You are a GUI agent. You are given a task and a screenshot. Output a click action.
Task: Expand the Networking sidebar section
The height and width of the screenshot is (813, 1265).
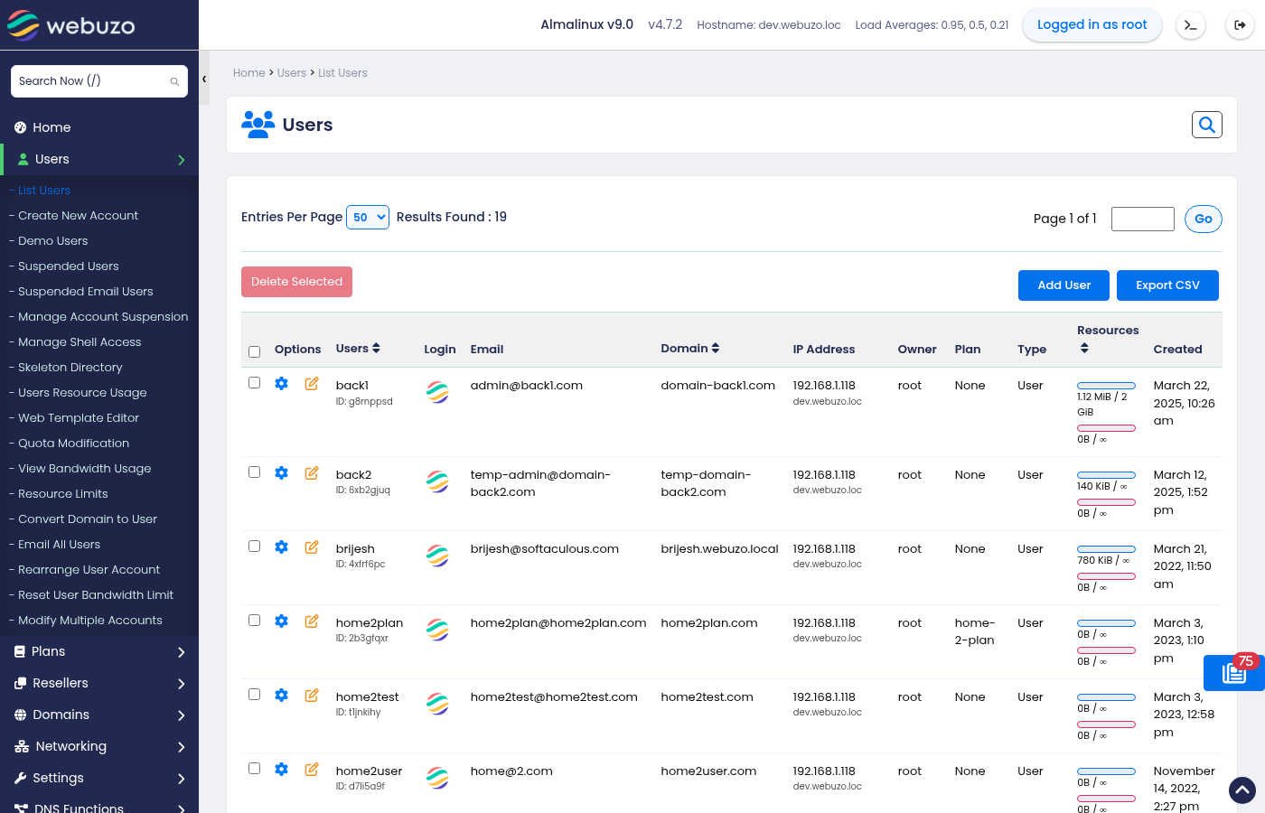[x=99, y=746]
